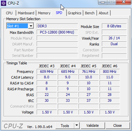This screenshot has height=131, width=132.
Task: Click the empty Part Number field
Action: pos(57,50)
